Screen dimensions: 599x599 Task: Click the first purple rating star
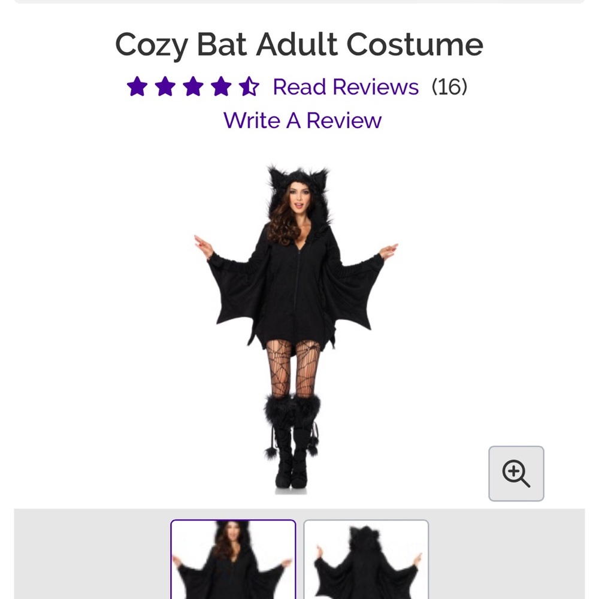[x=138, y=87]
